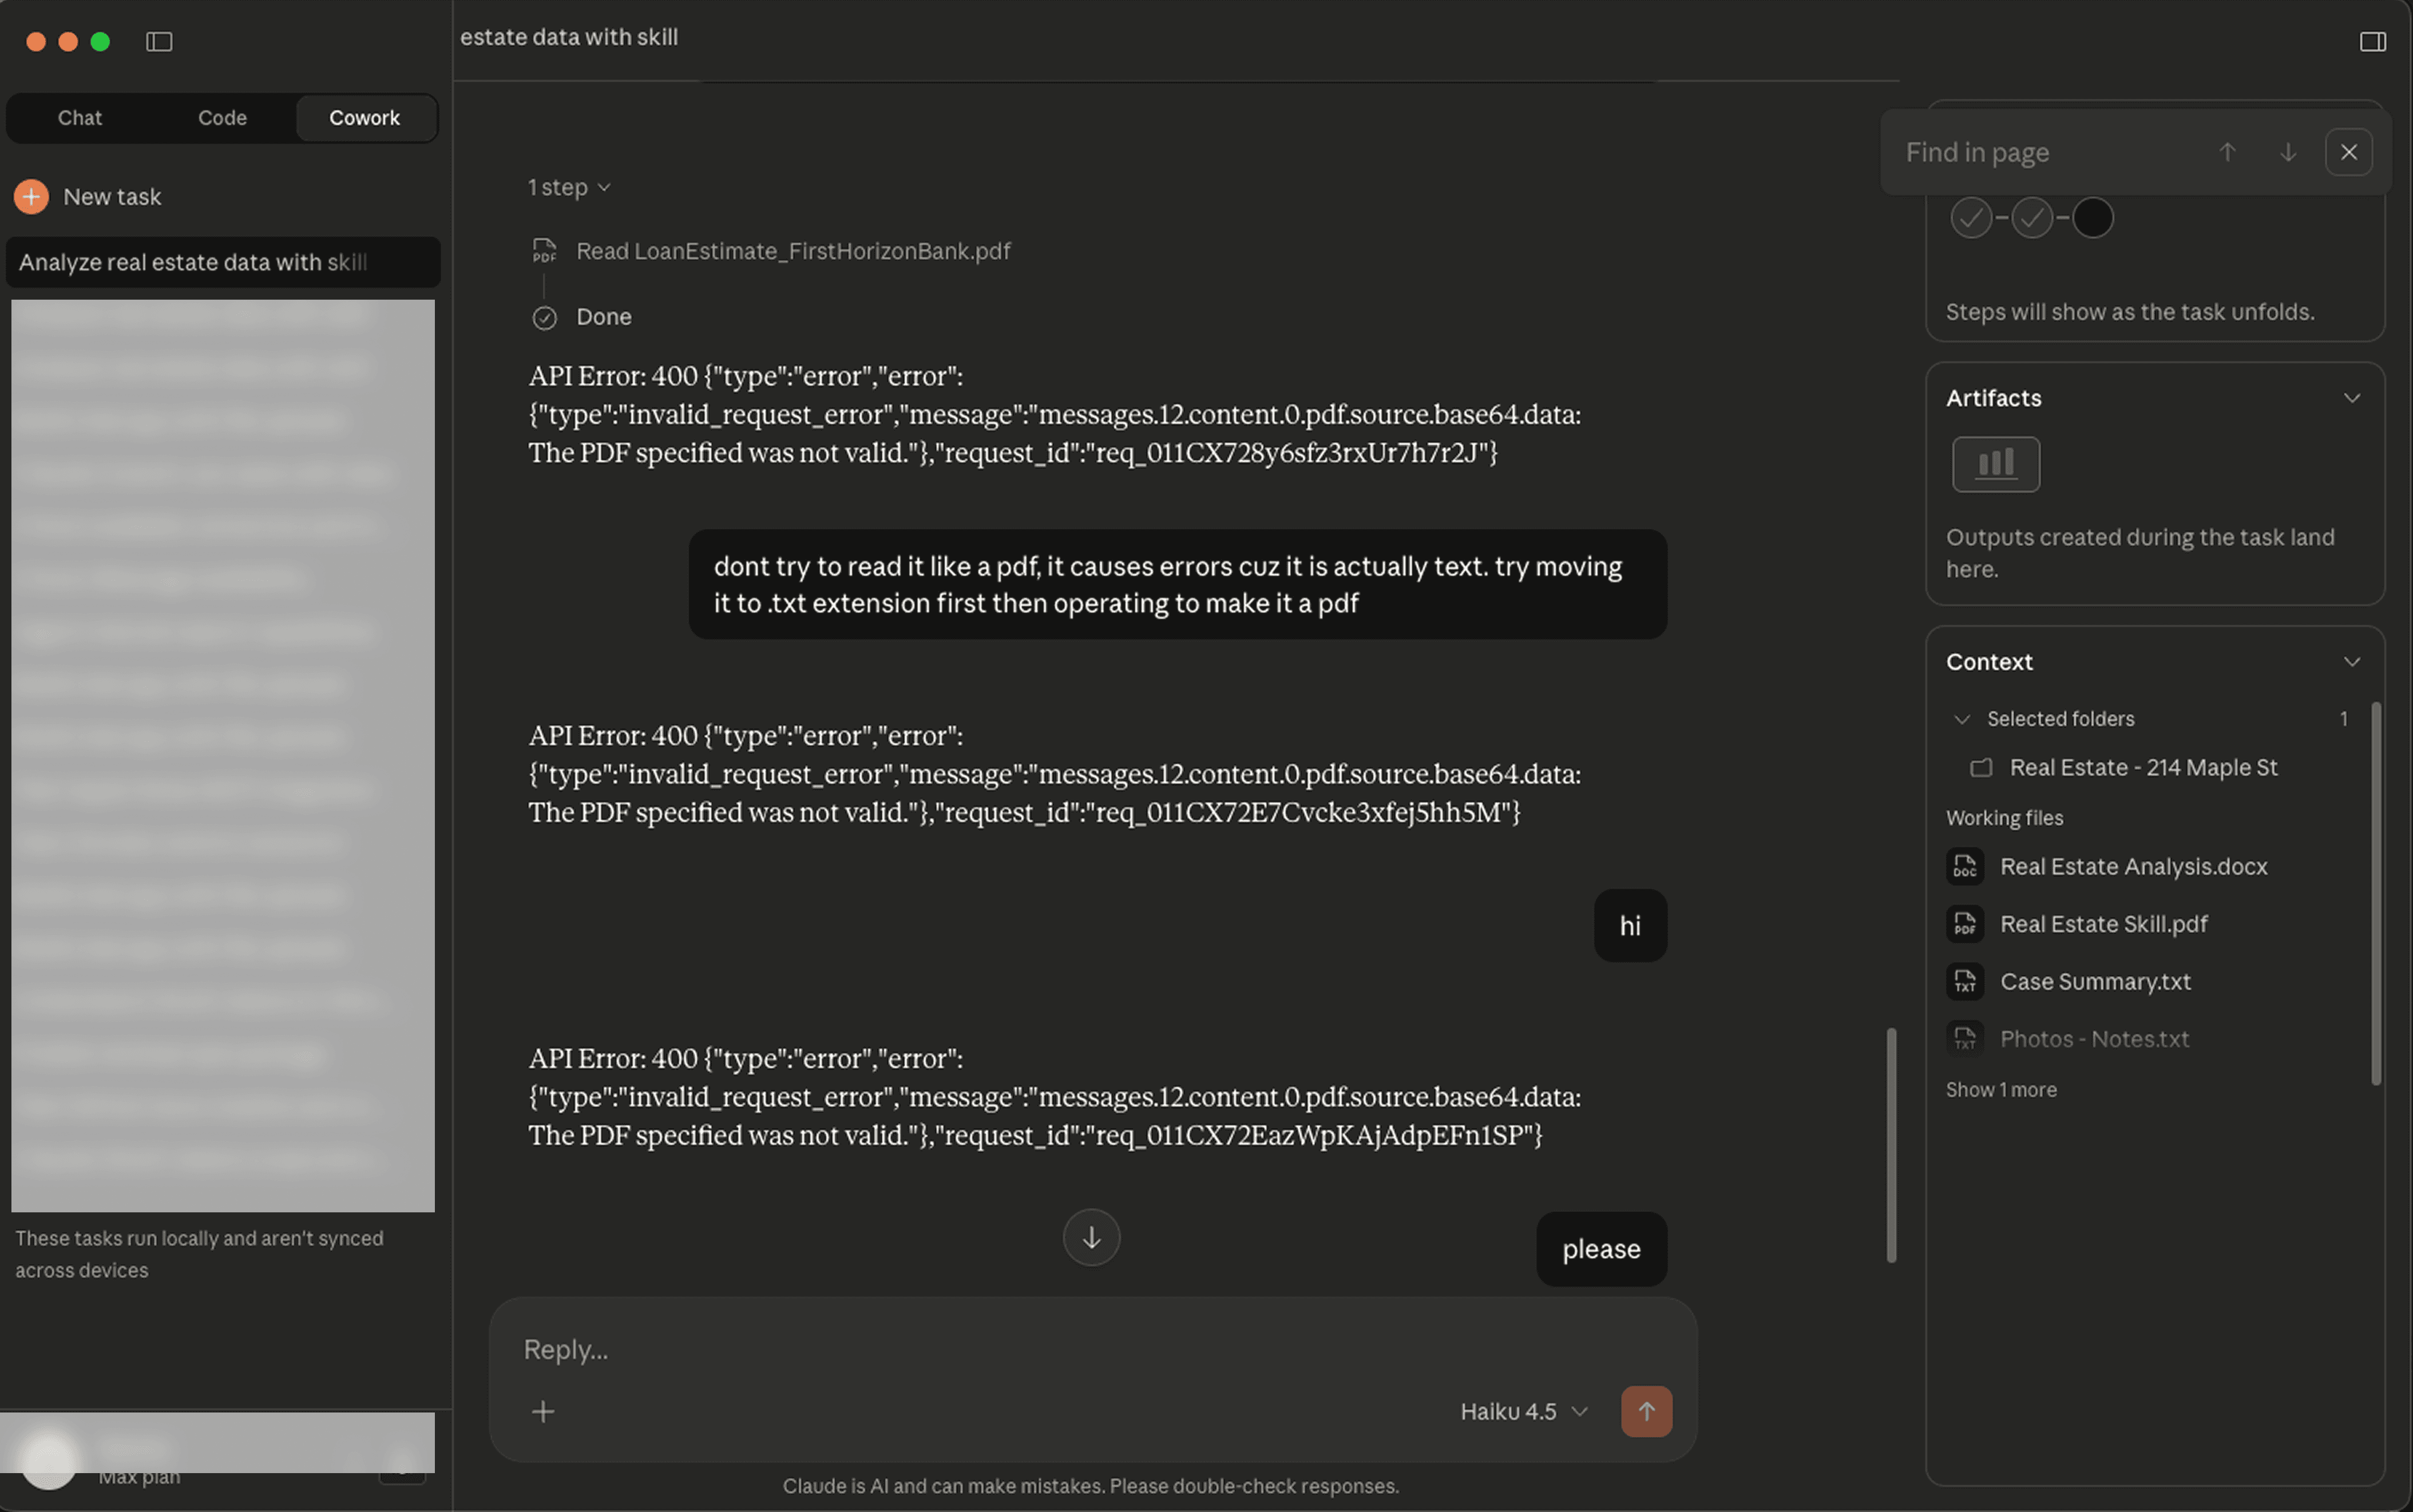Switch to the Code tab
2413x1512 pixels.
pyautogui.click(x=222, y=117)
